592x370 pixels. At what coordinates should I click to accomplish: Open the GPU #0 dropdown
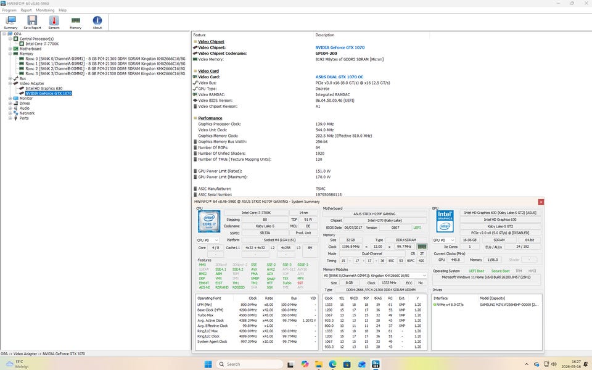(x=443, y=240)
